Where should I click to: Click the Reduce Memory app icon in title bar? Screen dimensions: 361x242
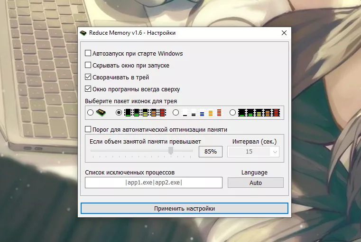coord(83,33)
